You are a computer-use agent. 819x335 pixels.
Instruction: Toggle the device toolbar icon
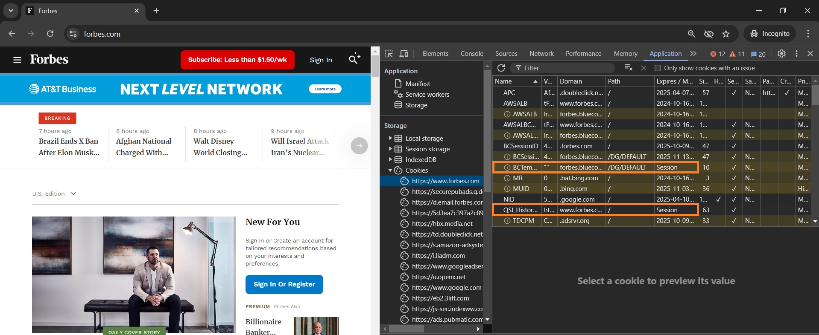404,54
